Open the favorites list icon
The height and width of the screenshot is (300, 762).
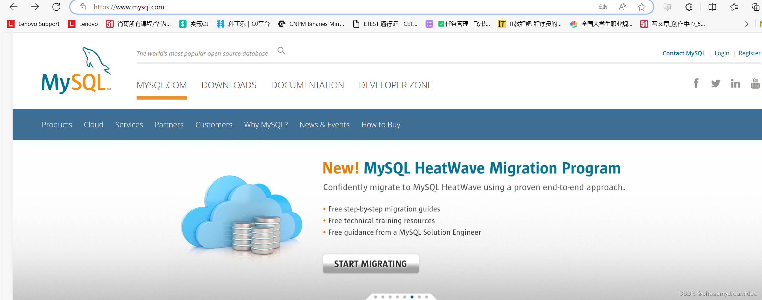pyautogui.click(x=734, y=7)
